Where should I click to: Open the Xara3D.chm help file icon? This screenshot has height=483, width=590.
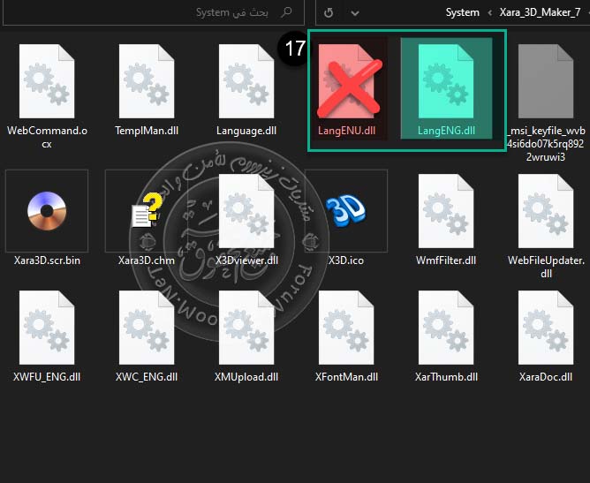(147, 210)
